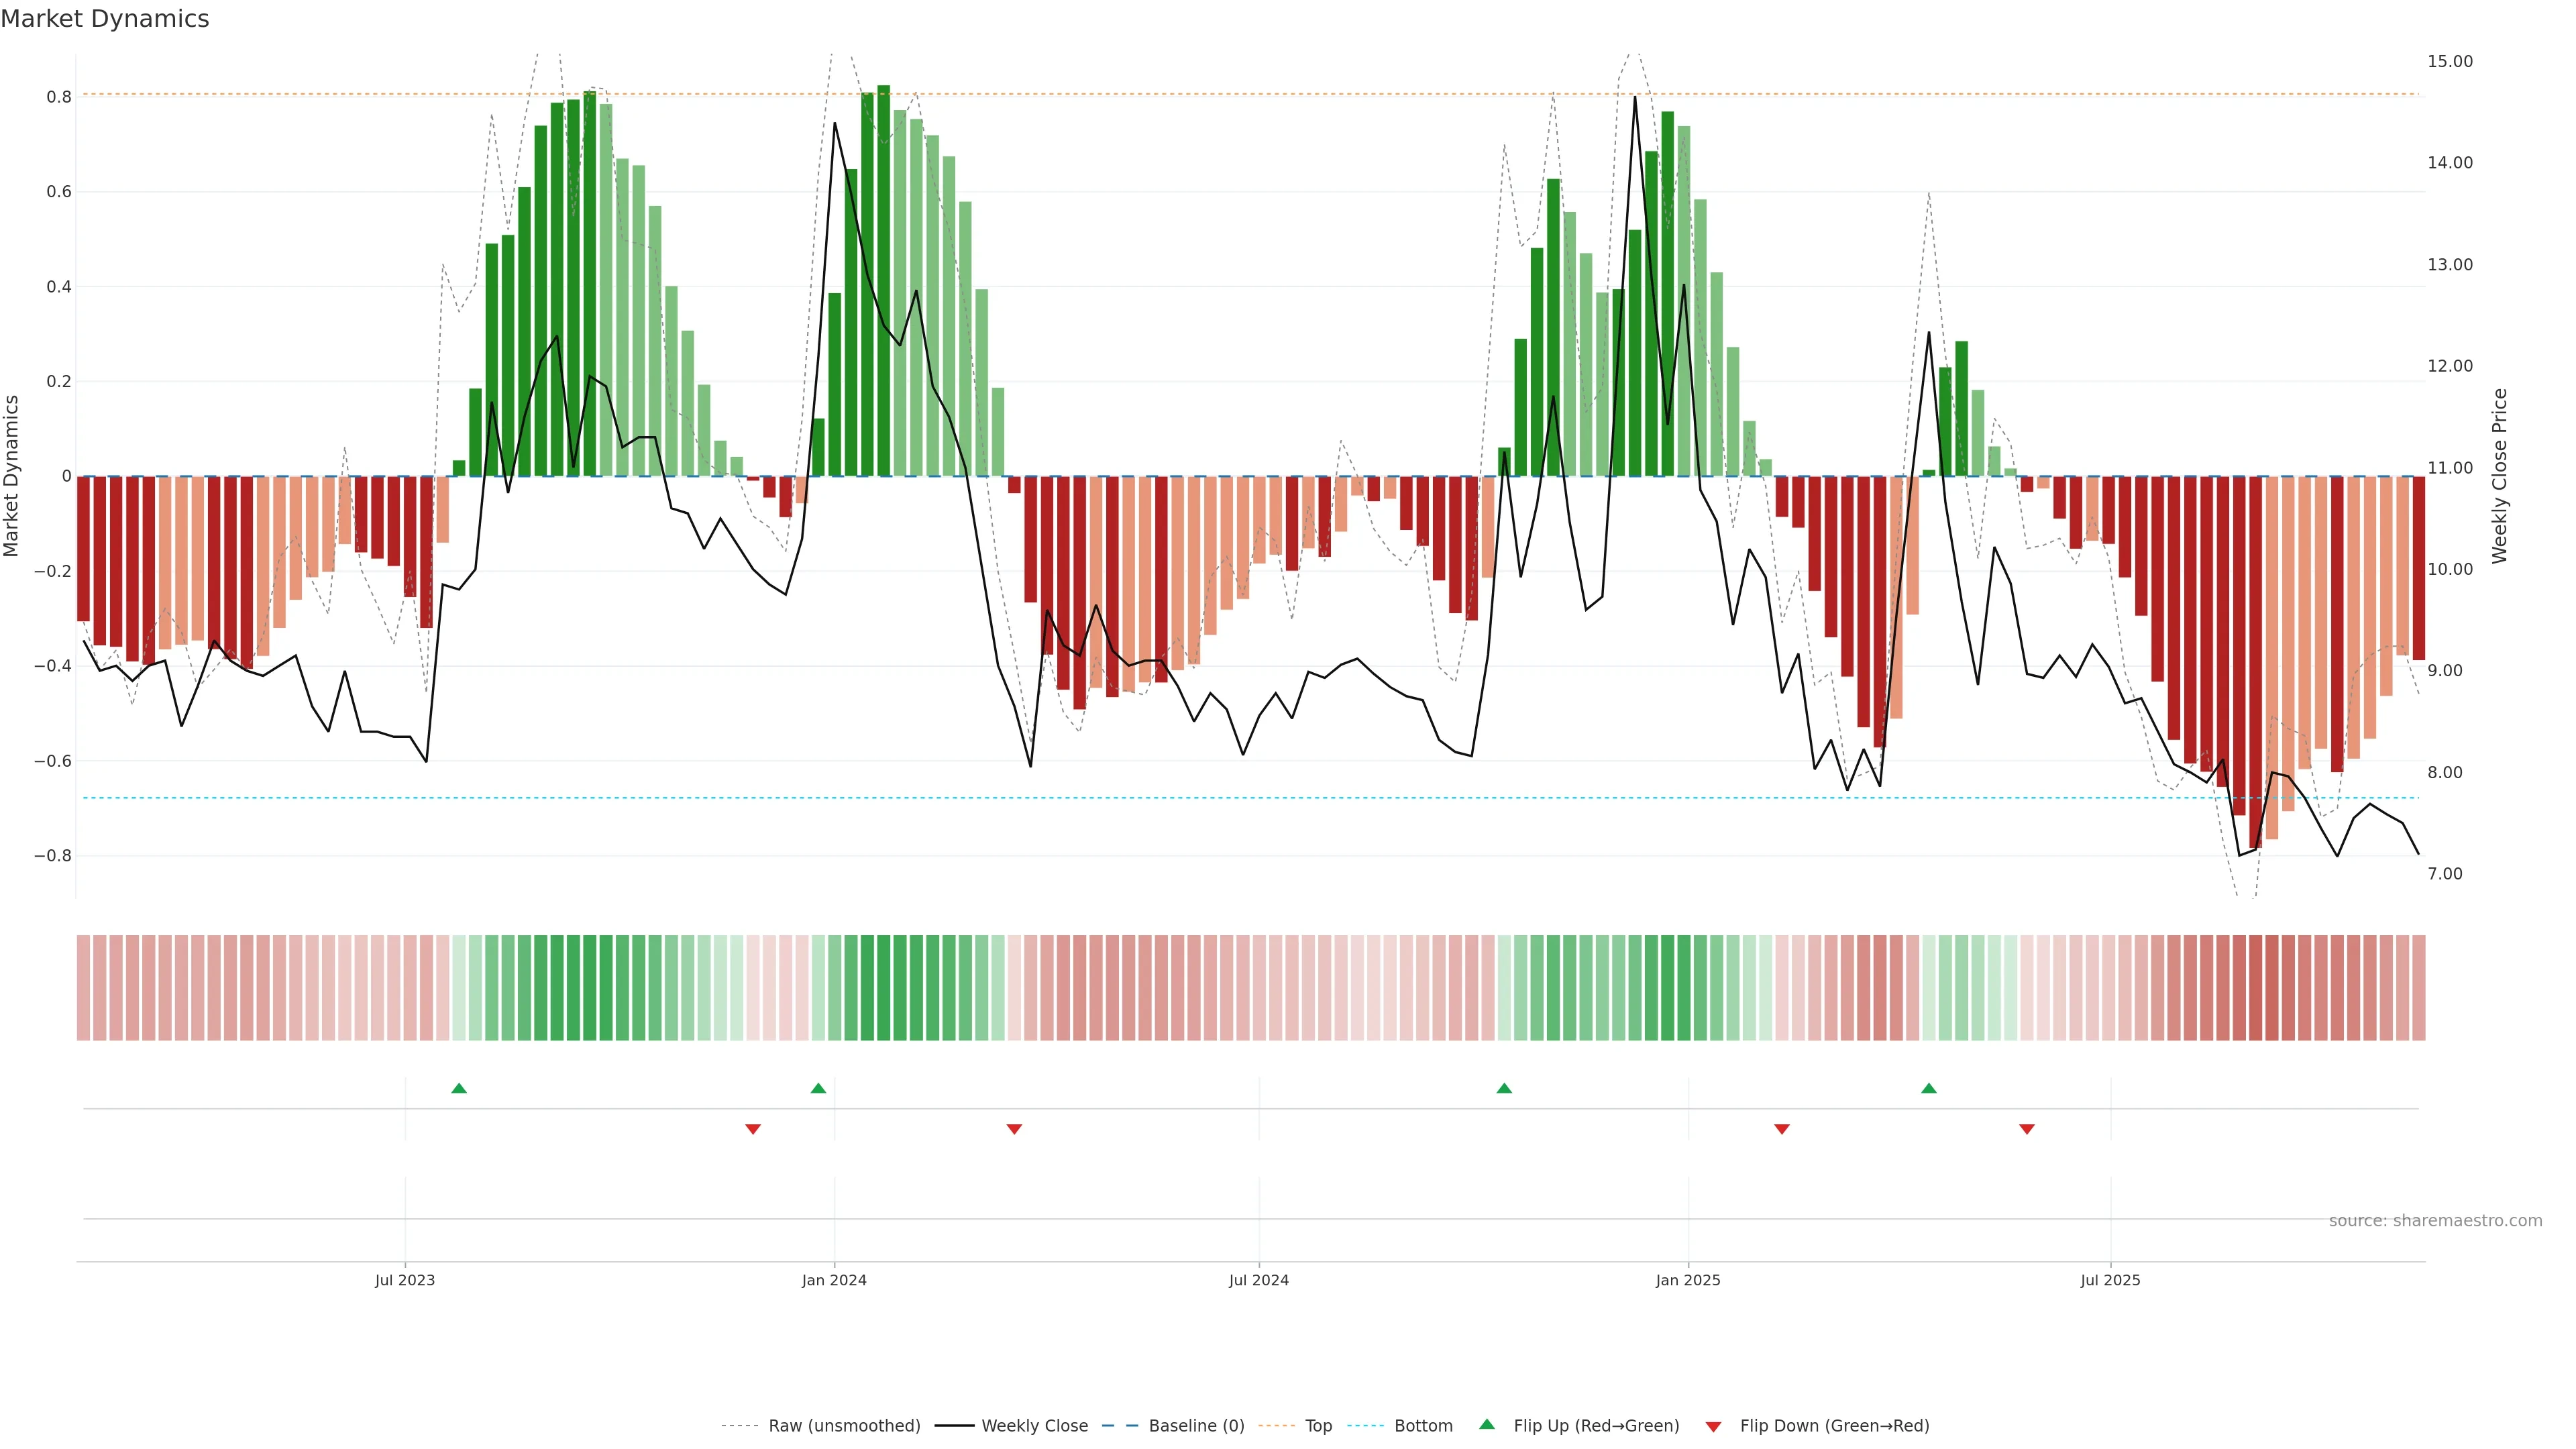Toggle the Top legend entry
Image resolution: width=2576 pixels, height=1449 pixels.
pos(1318,1426)
